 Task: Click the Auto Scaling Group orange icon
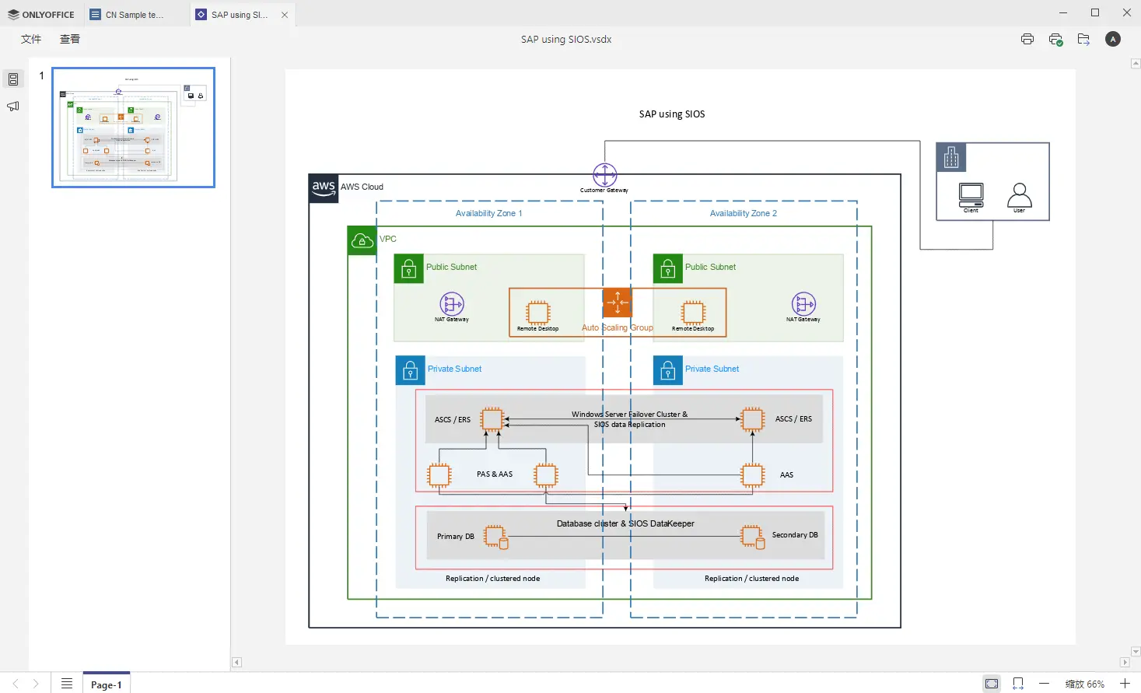618,302
